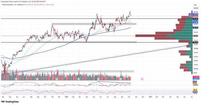Click the late November 2025 earnings marker

click(57, 79)
